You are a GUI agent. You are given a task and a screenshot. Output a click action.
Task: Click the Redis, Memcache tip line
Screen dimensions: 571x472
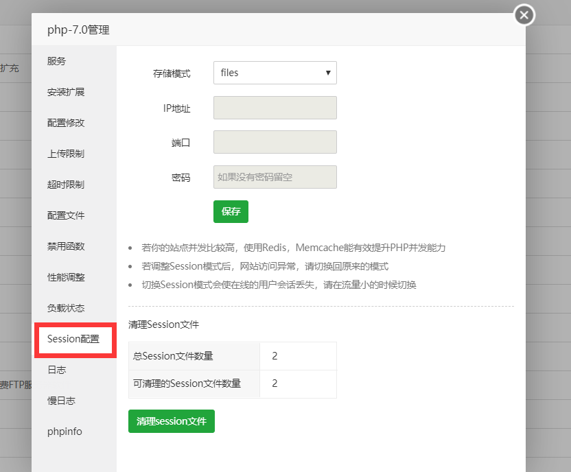coord(294,248)
